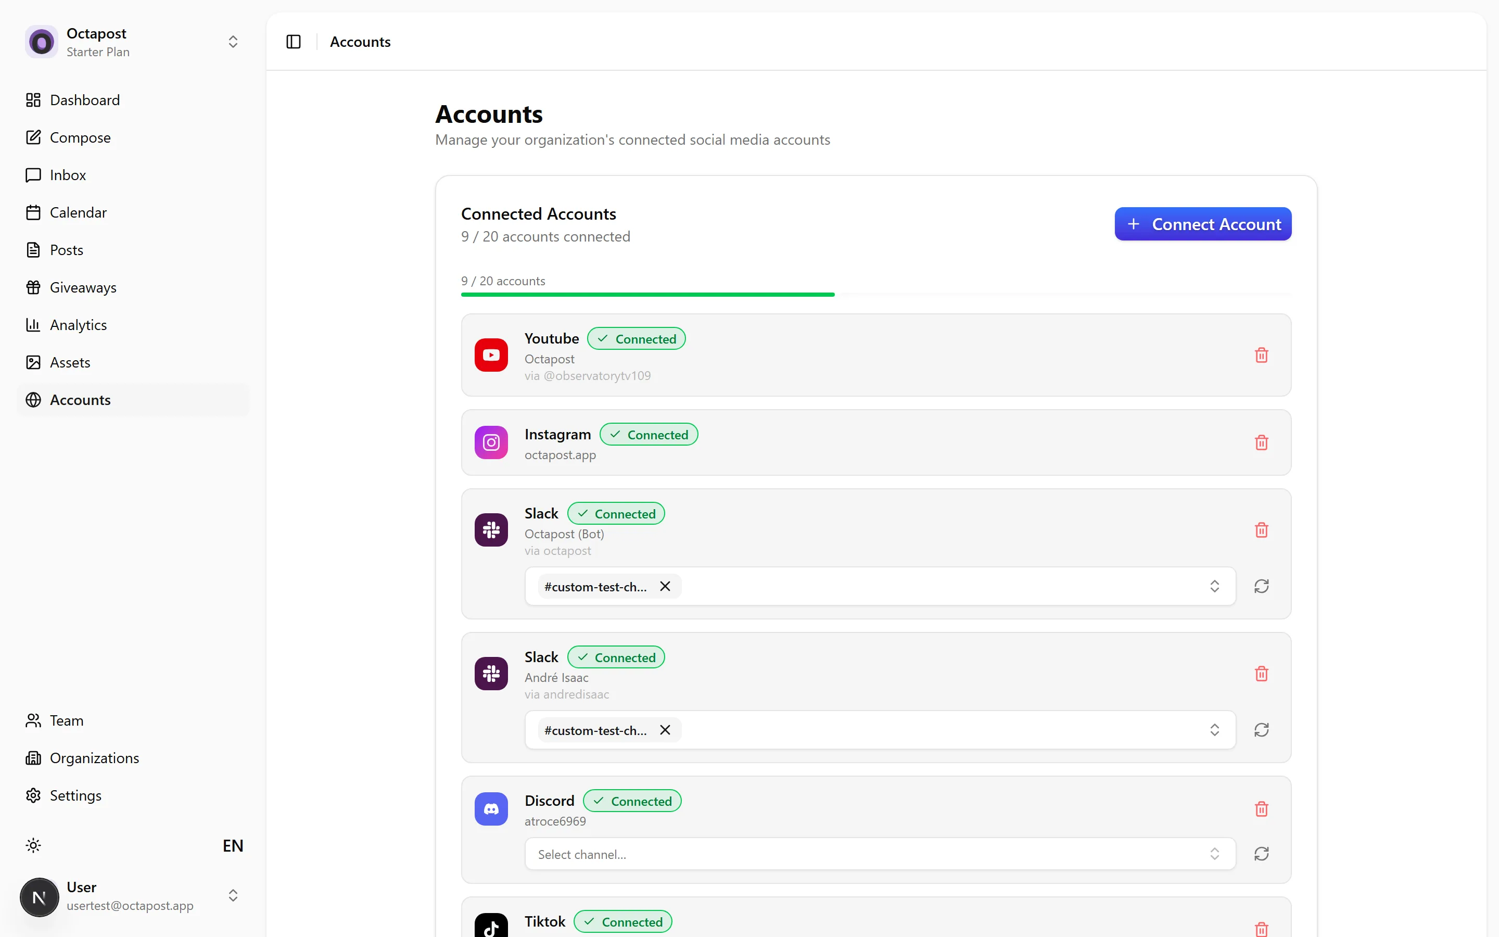This screenshot has height=937, width=1499.
Task: Remove channel tag from André Isaac Slack
Action: click(665, 730)
